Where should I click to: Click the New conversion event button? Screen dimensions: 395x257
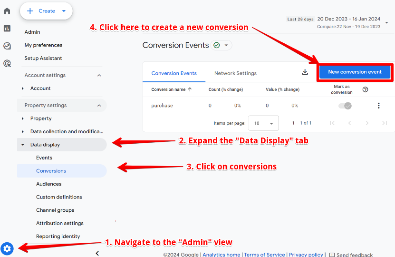point(355,72)
